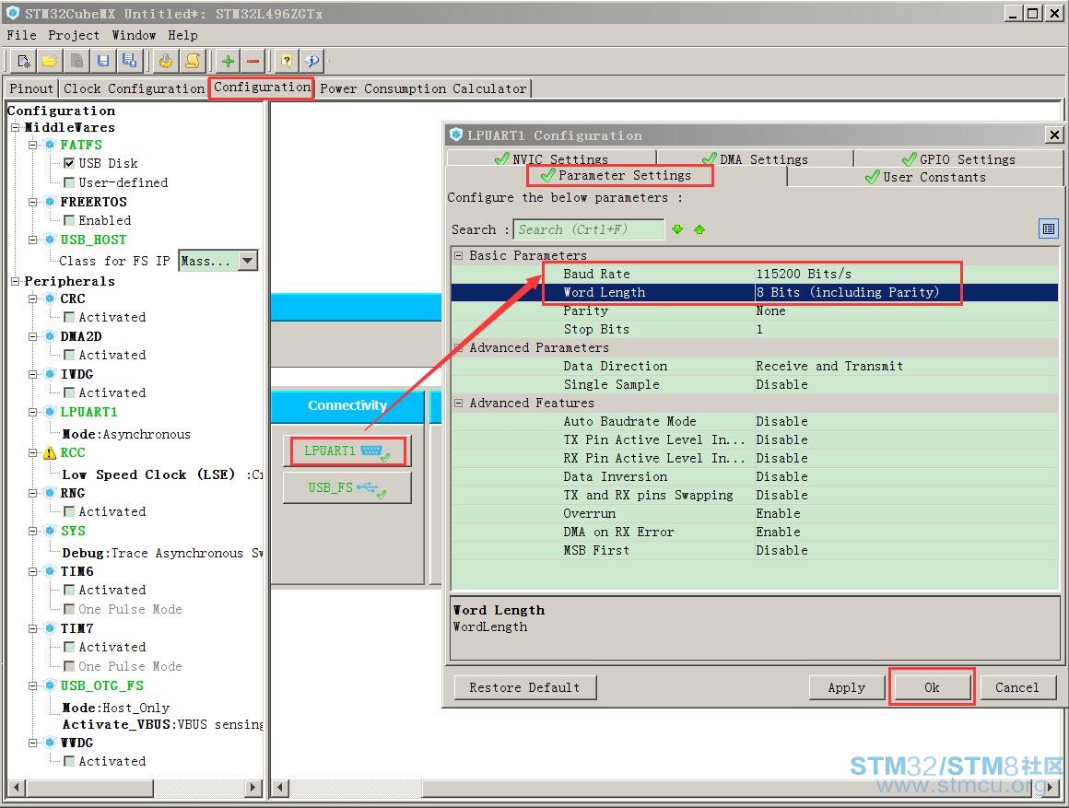Image resolution: width=1069 pixels, height=808 pixels.
Task: Click the LPUART1 connectivity button
Action: (x=347, y=451)
